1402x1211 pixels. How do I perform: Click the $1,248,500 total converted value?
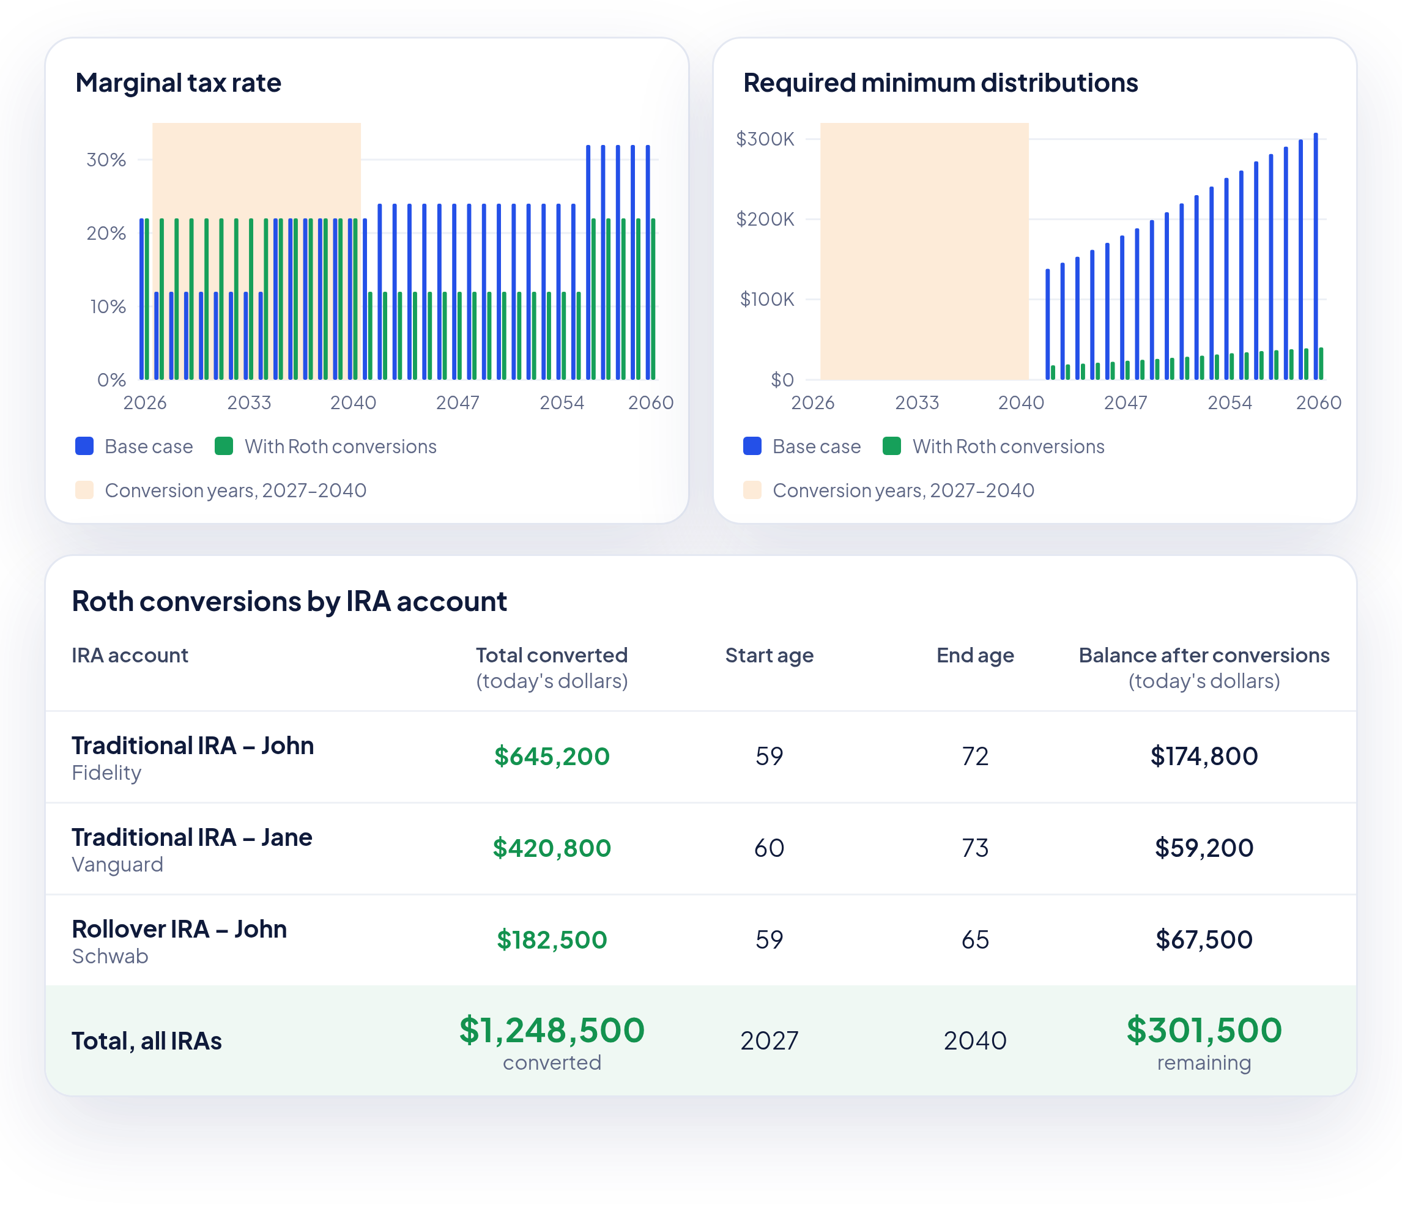[552, 1031]
